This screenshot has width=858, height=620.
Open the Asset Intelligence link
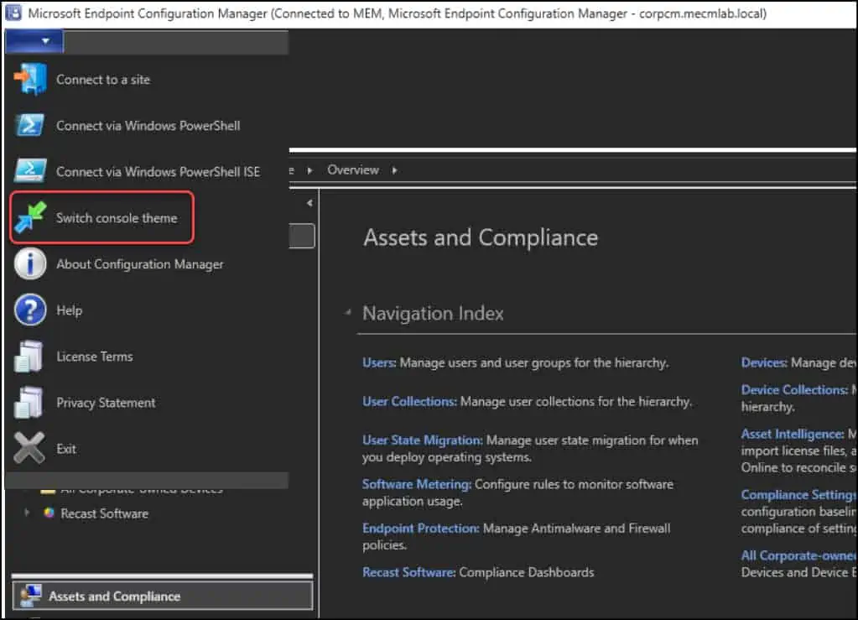click(793, 434)
